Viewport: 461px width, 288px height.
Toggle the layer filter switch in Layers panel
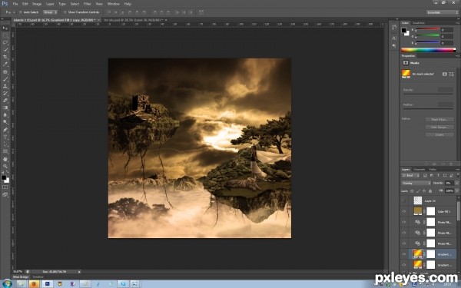coord(457,175)
